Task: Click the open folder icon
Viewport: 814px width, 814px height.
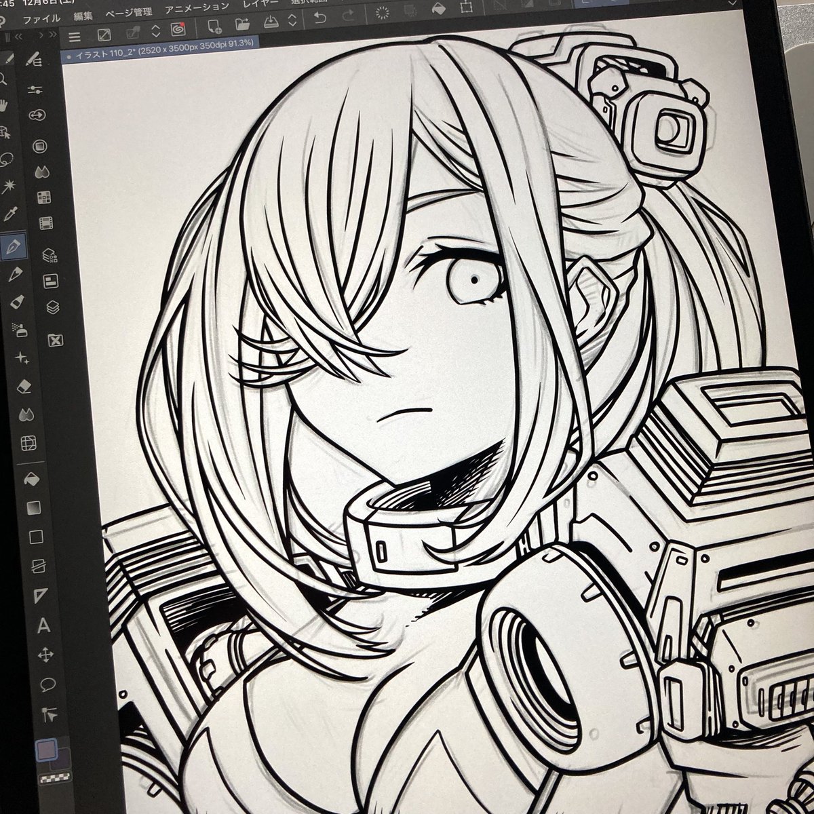Action: pos(242,26)
